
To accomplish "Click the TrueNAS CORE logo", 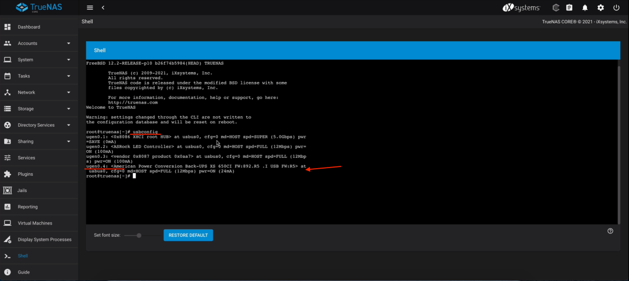I will pos(38,7).
